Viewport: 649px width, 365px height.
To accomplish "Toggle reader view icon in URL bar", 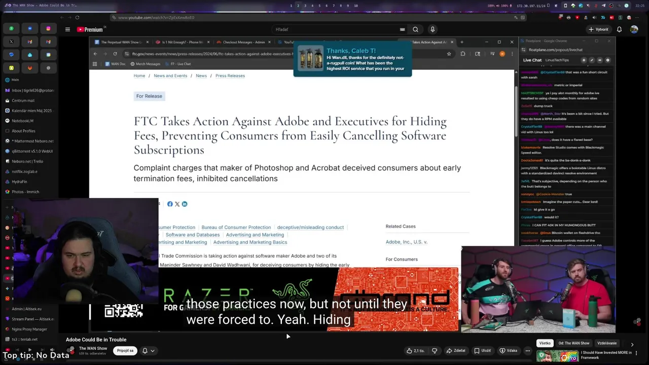I will (523, 17).
